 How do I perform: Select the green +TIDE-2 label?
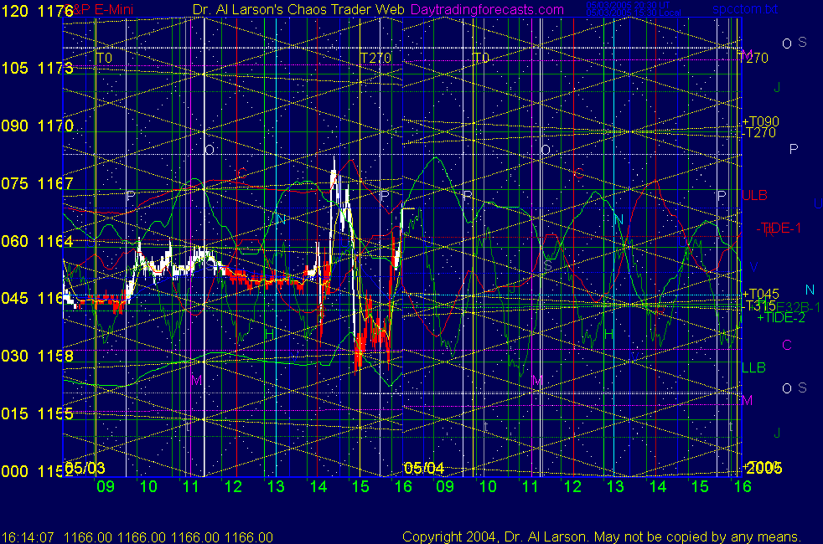pyautogui.click(x=781, y=317)
